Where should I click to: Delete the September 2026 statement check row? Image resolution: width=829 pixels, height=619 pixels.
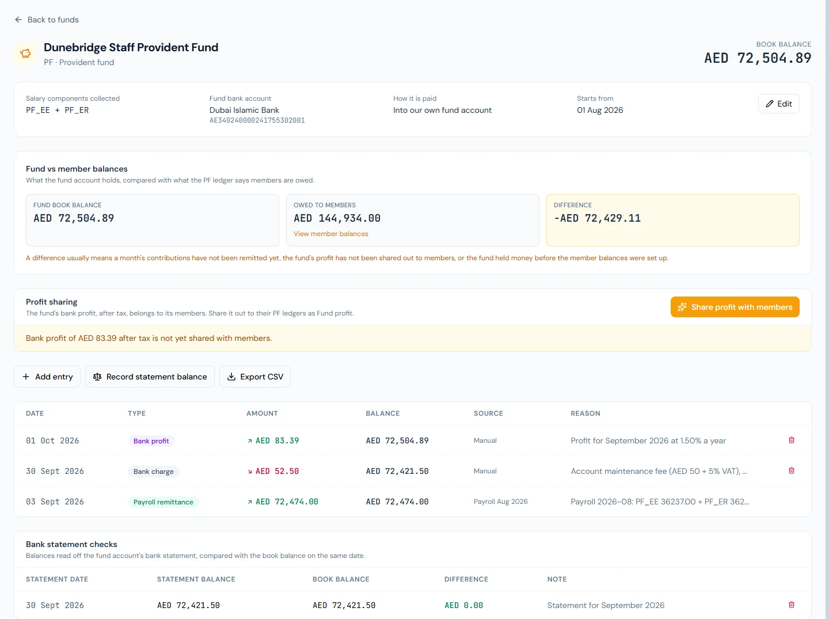tap(792, 605)
